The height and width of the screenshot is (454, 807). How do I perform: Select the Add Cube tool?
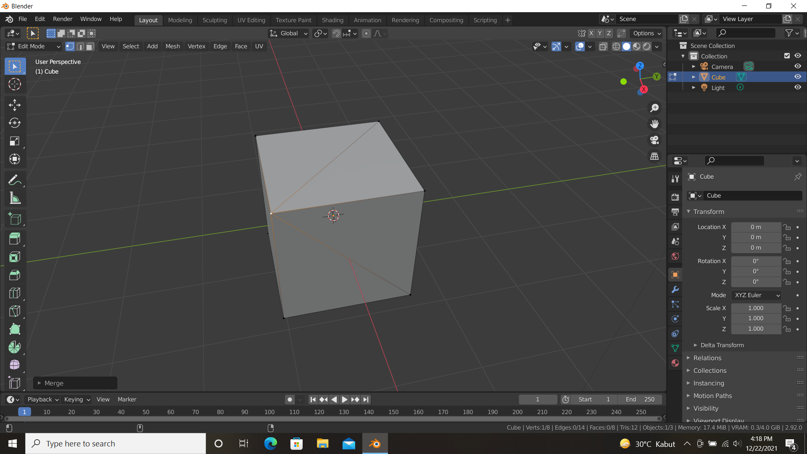click(15, 219)
